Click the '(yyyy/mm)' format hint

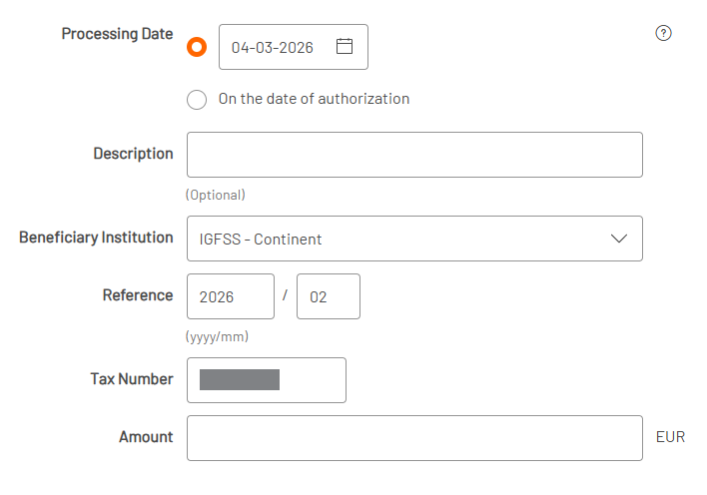(217, 336)
